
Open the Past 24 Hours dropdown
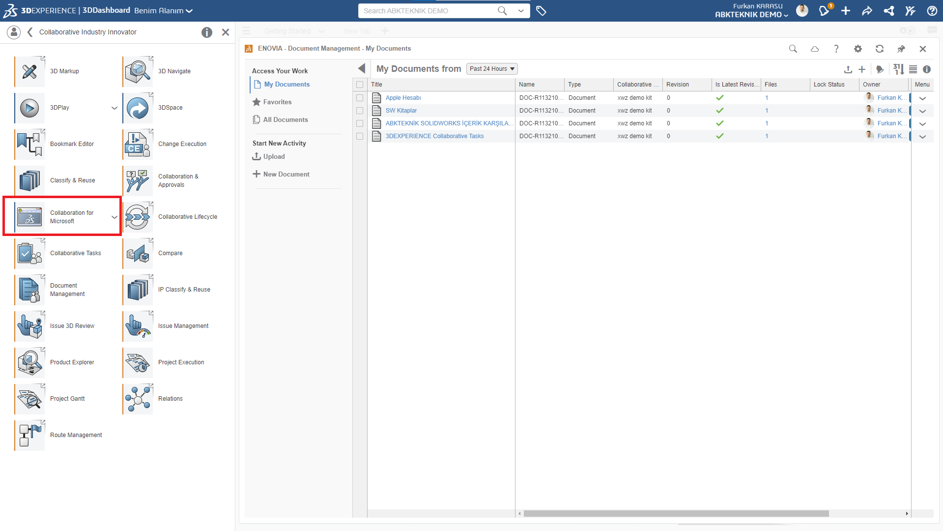click(491, 69)
